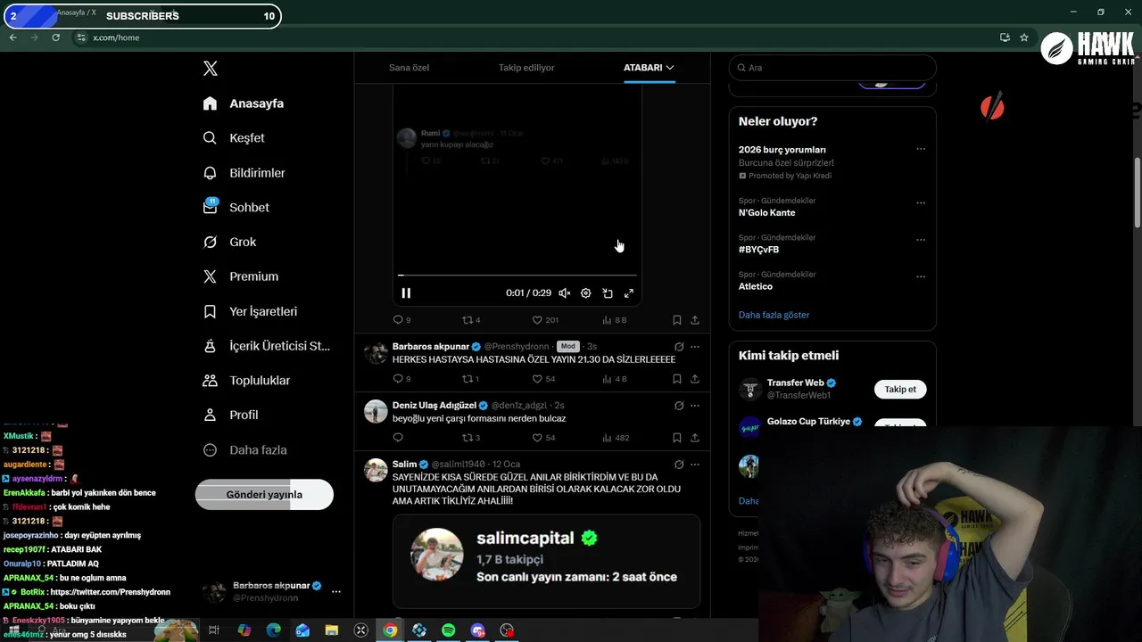Open Daha fazla menu
The height and width of the screenshot is (642, 1142).
coord(244,450)
